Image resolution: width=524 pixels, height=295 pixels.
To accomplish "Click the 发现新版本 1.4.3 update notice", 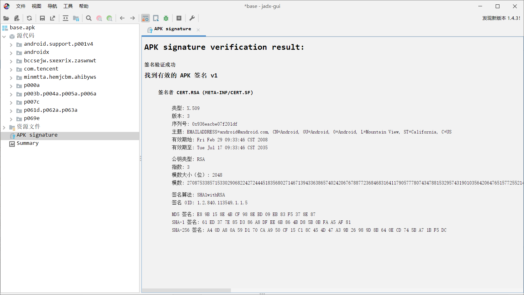I will (x=501, y=18).
